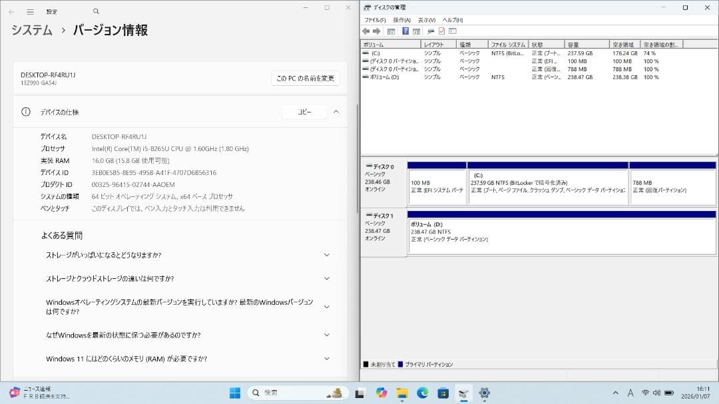The width and height of the screenshot is (719, 404).
Task: Click the back navigation arrow in Disk Management
Action: pyautogui.click(x=365, y=31)
